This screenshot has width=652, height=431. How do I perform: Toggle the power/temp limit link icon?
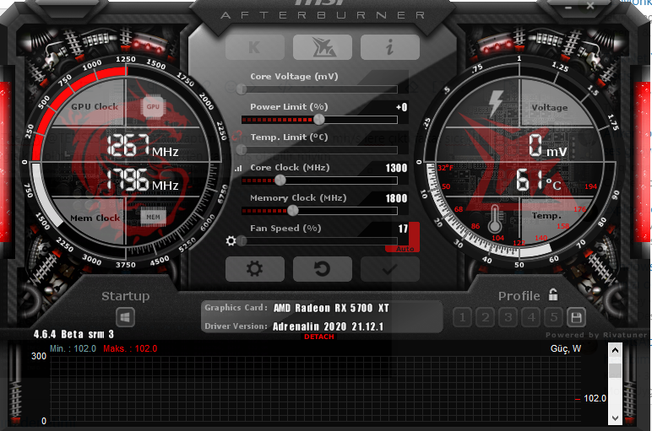(237, 135)
